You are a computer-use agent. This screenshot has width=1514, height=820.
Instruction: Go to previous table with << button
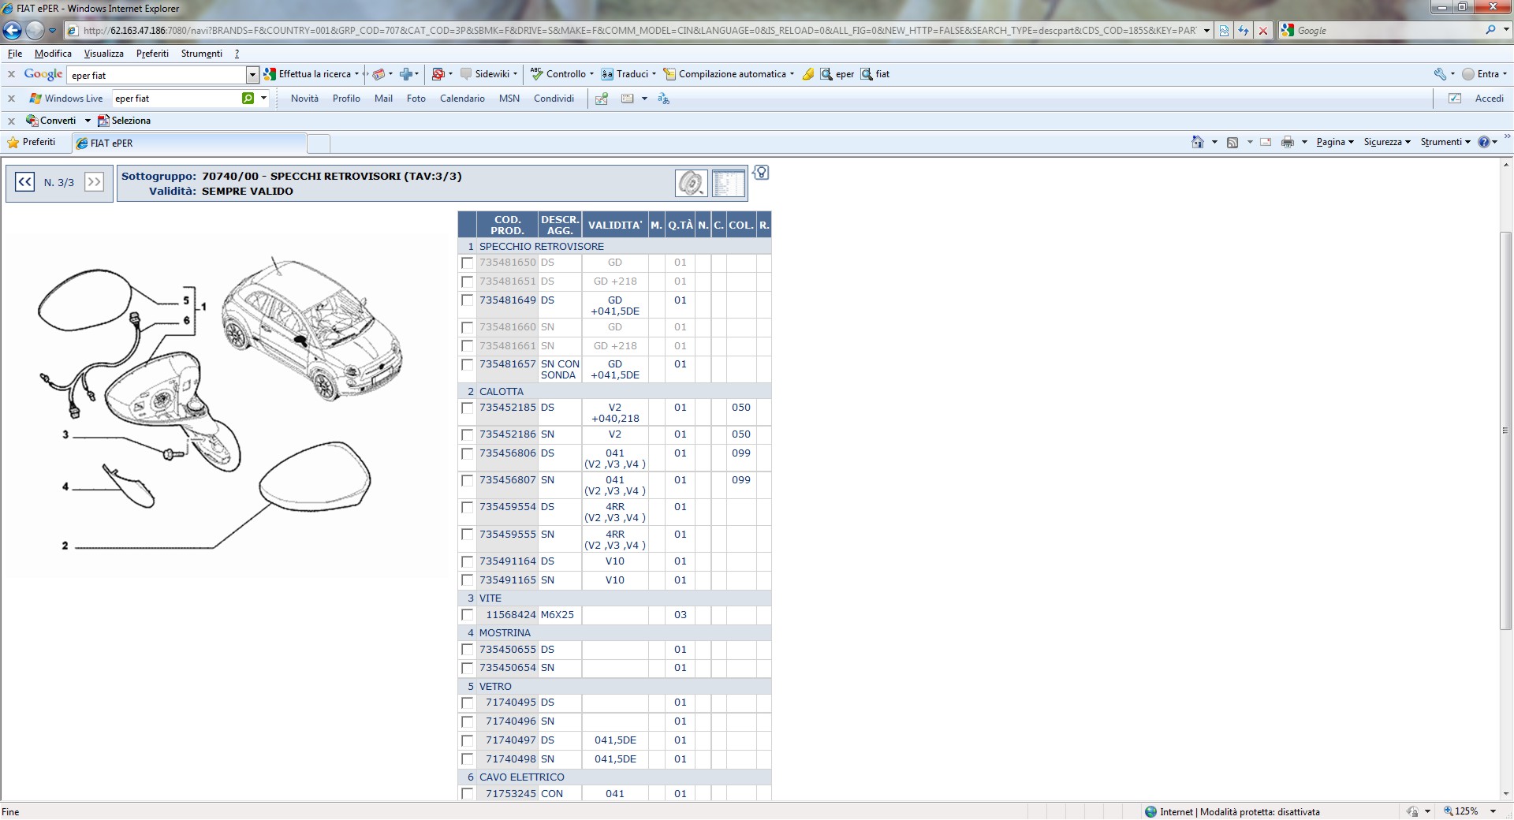(24, 182)
